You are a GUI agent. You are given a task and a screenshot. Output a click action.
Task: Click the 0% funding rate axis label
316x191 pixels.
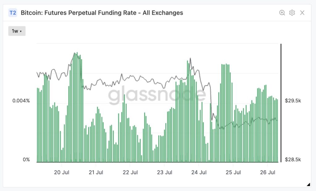26,160
